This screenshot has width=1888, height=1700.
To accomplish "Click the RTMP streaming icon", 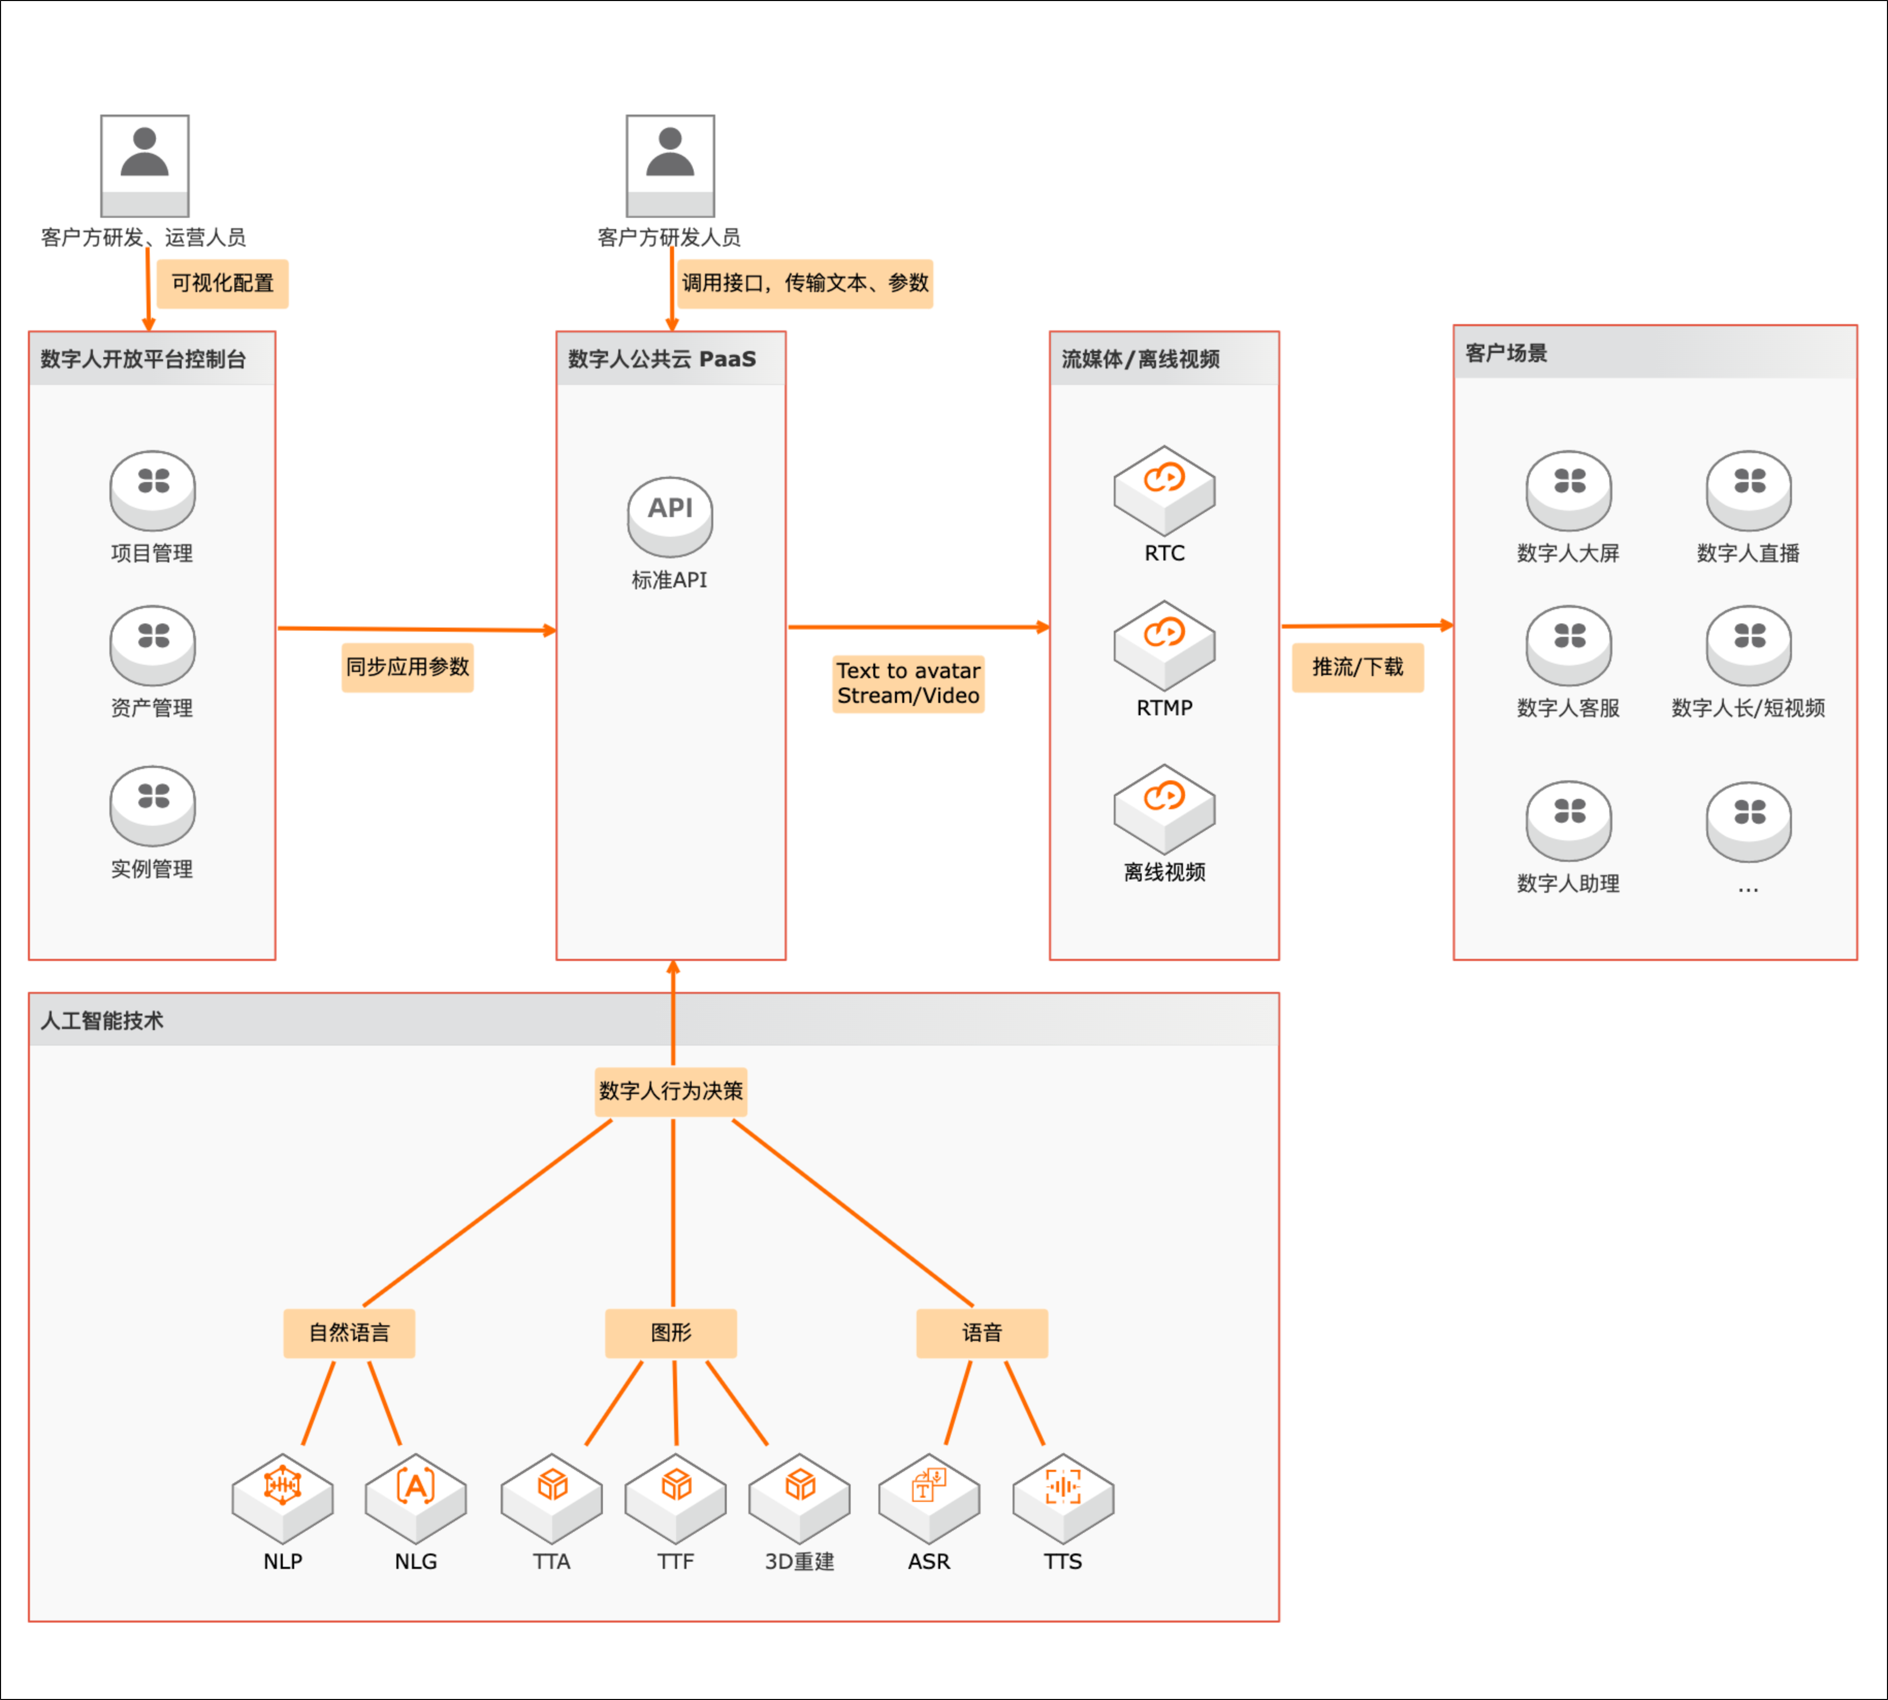I will pyautogui.click(x=1164, y=646).
